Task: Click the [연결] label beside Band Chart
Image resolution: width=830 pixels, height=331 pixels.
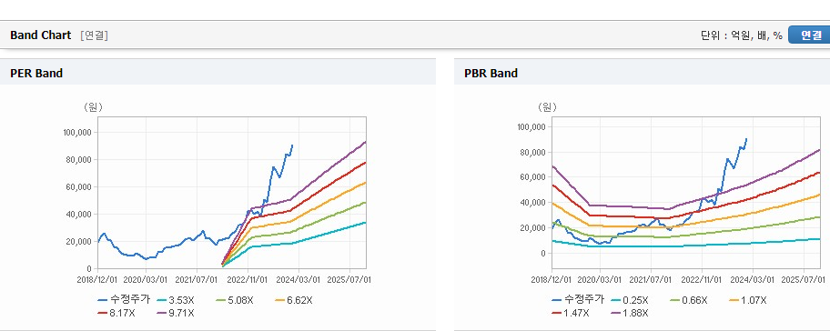Action: (x=95, y=35)
